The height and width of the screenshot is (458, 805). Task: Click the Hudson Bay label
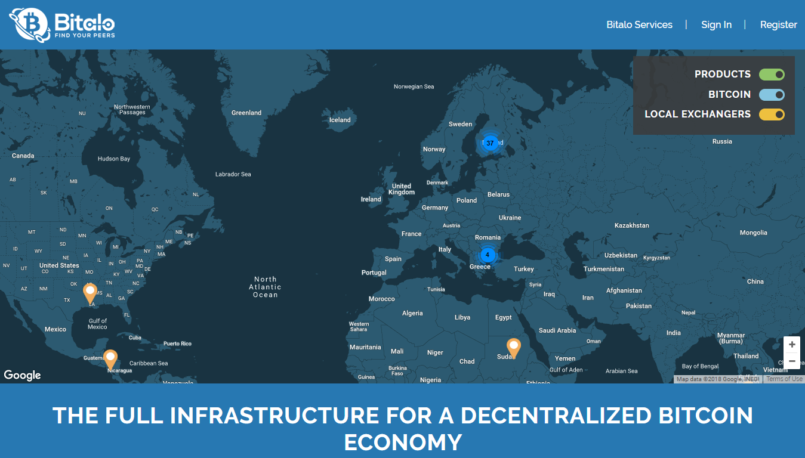(114, 159)
